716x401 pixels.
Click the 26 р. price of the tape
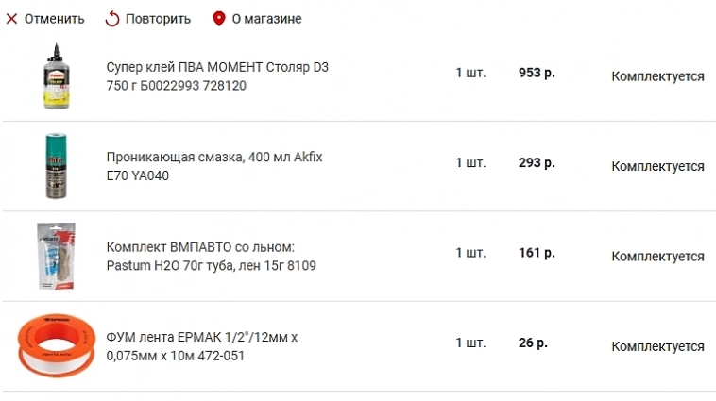point(533,343)
